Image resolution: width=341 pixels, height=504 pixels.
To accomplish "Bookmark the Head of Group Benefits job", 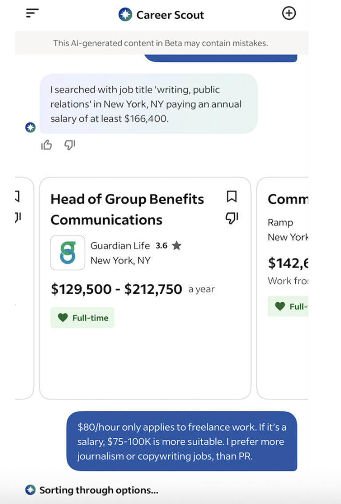I will (x=231, y=196).
